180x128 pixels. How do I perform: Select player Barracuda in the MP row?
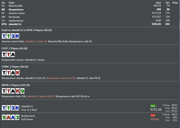[x=14, y=16]
